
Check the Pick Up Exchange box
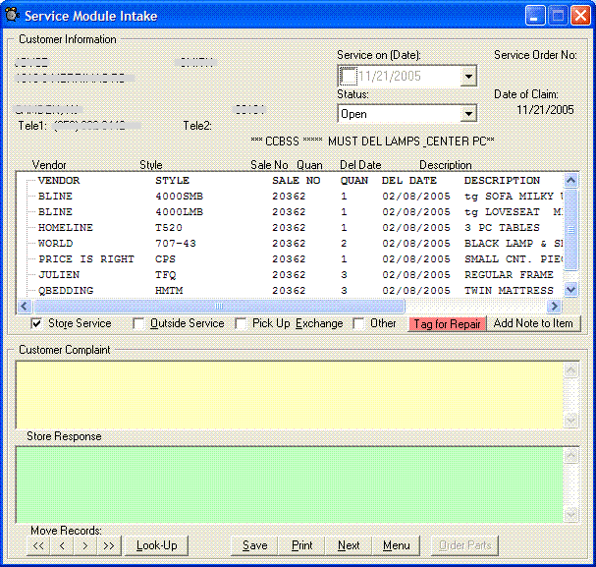[x=241, y=323]
